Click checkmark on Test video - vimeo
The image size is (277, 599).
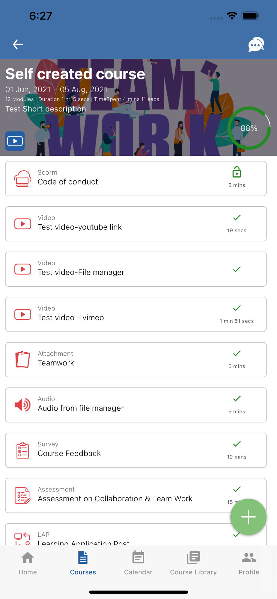[237, 308]
